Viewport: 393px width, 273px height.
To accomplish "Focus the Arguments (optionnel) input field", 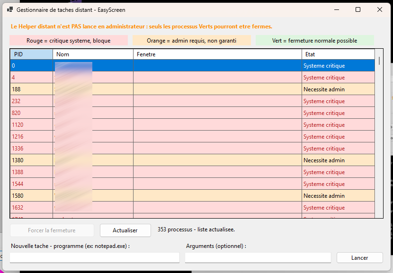I will 258,257.
